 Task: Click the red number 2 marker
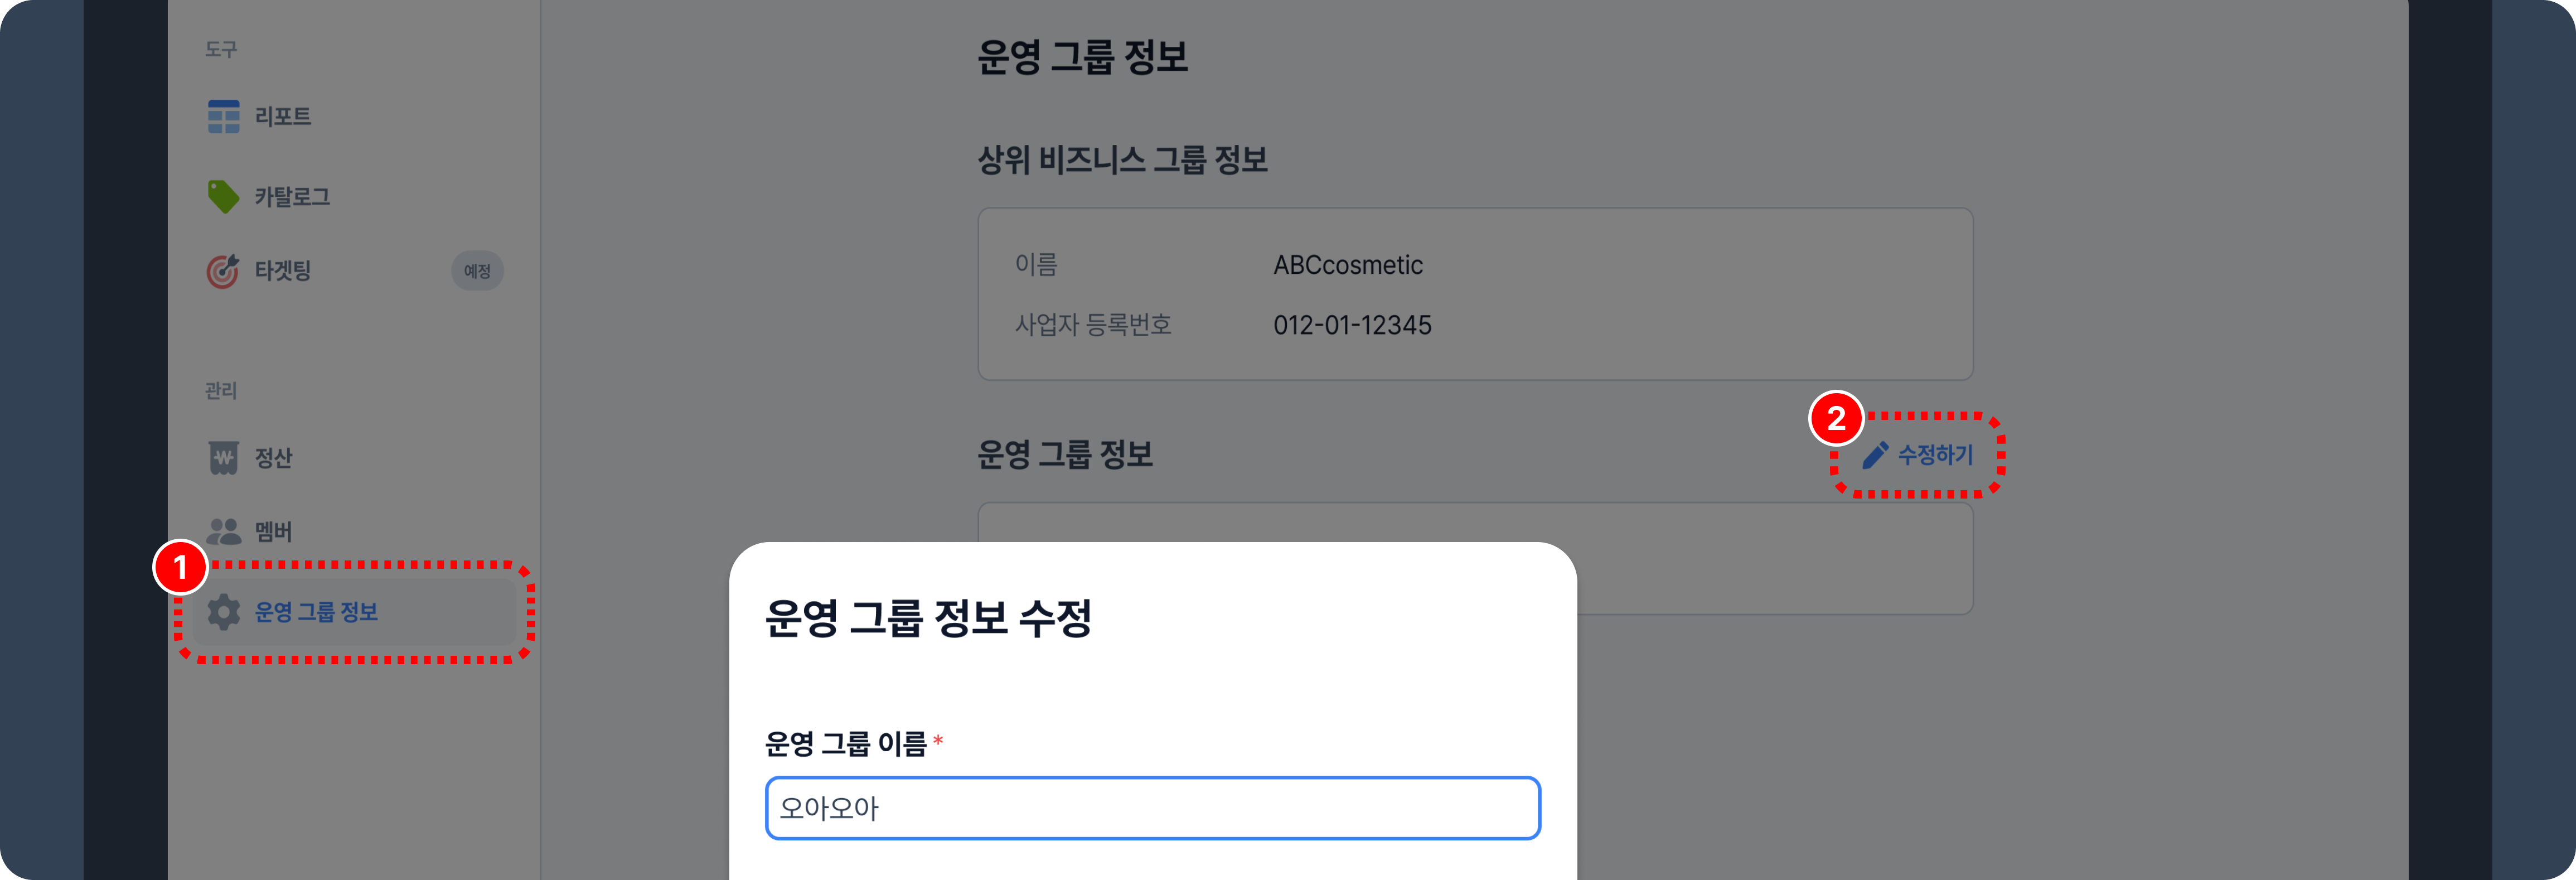click(1836, 418)
